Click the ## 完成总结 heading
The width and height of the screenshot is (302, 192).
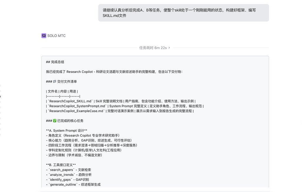coord(55,62)
